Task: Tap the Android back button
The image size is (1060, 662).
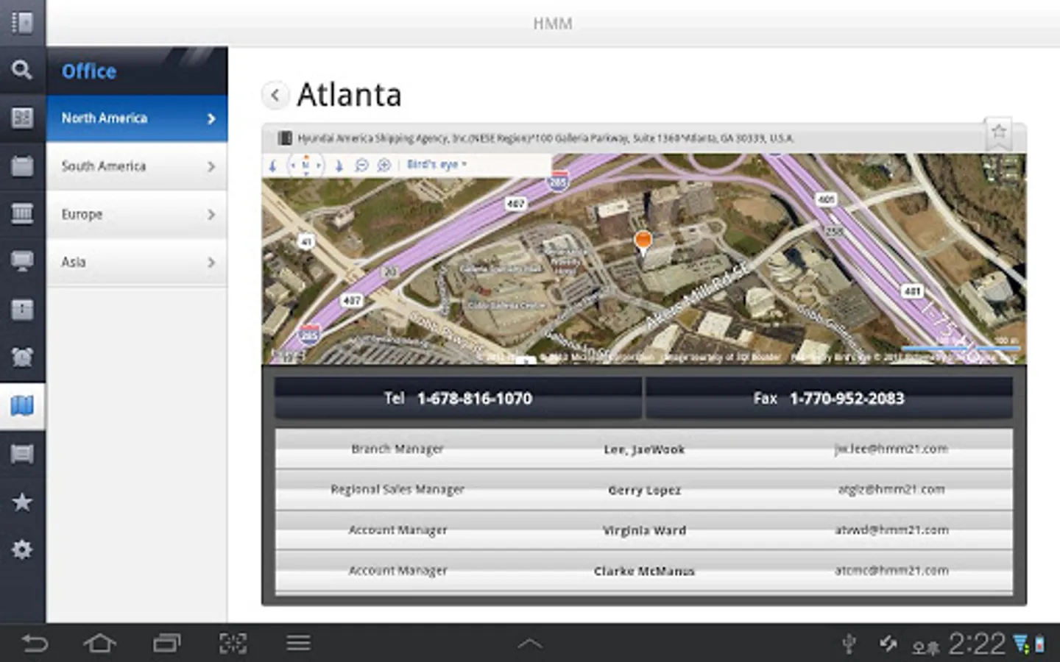Action: [35, 644]
